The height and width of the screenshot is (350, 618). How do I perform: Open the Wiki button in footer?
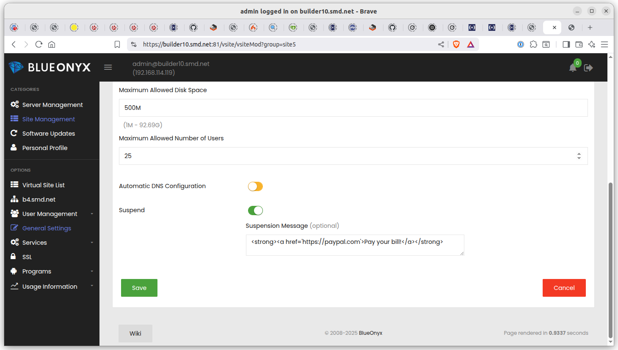(x=135, y=334)
